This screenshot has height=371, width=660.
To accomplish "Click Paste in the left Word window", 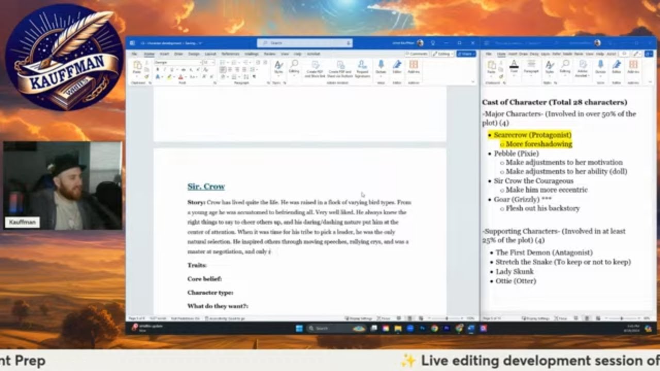I will point(137,68).
